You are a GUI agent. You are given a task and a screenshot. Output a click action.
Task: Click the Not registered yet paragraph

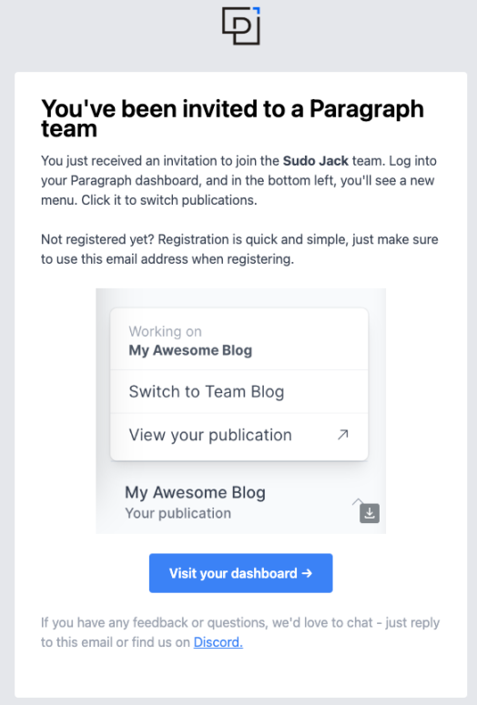point(239,249)
